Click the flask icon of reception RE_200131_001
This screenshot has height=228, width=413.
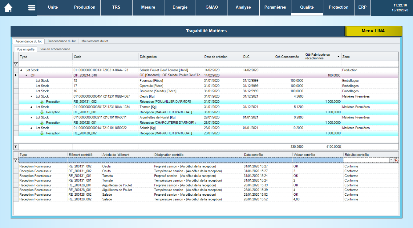(42, 112)
